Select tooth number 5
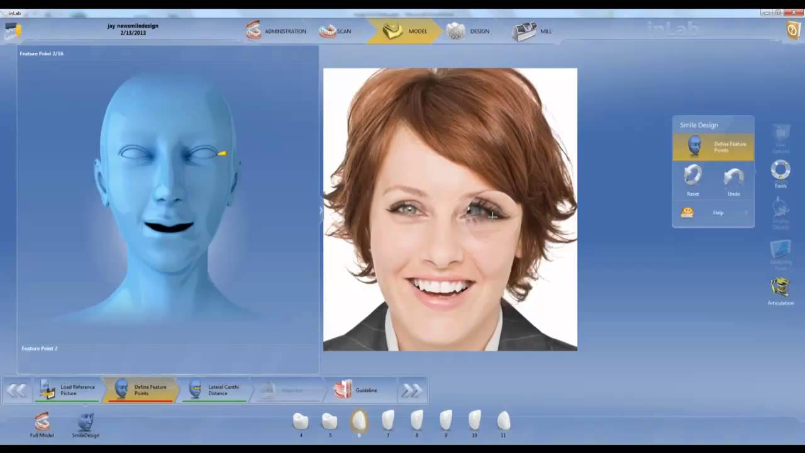 click(330, 424)
